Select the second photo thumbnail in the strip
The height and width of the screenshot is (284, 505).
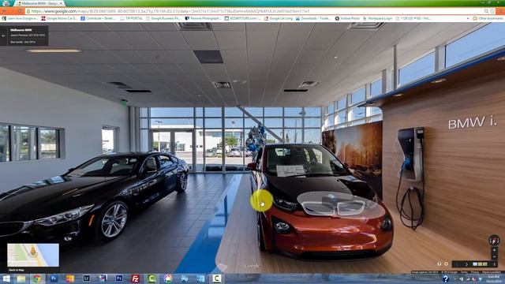coord(480,264)
